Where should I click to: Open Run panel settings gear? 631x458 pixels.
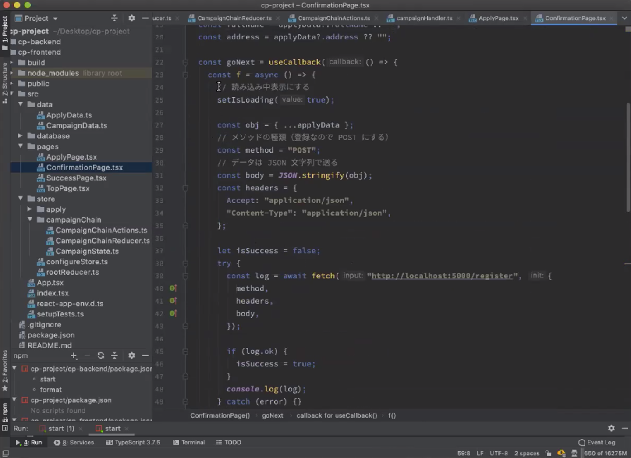(611, 428)
